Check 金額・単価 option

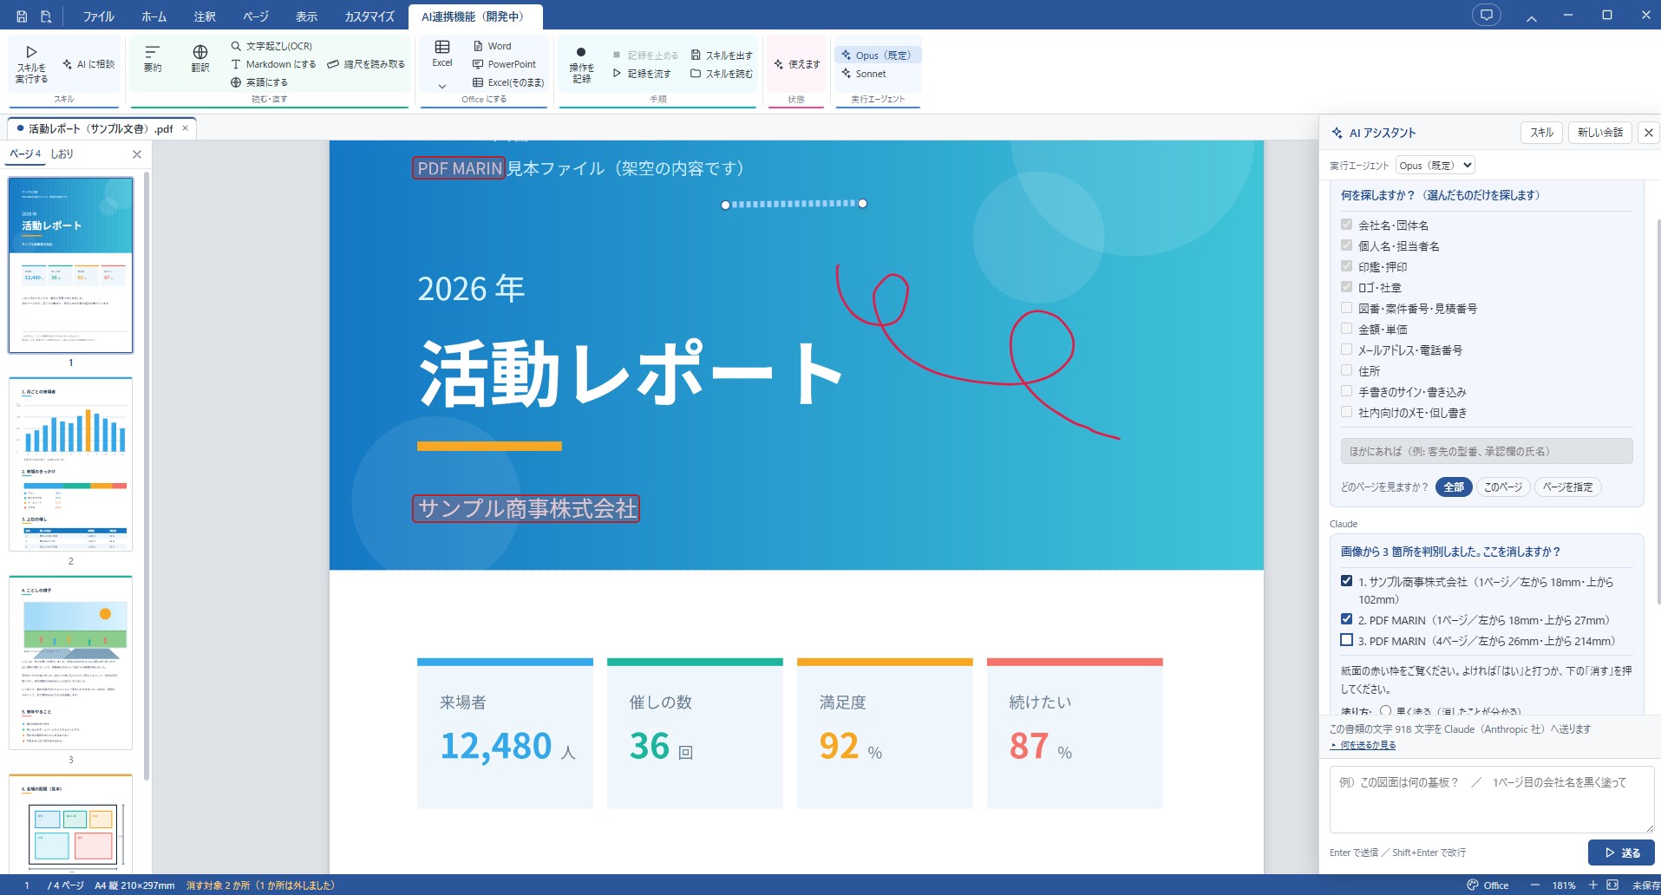click(1346, 329)
